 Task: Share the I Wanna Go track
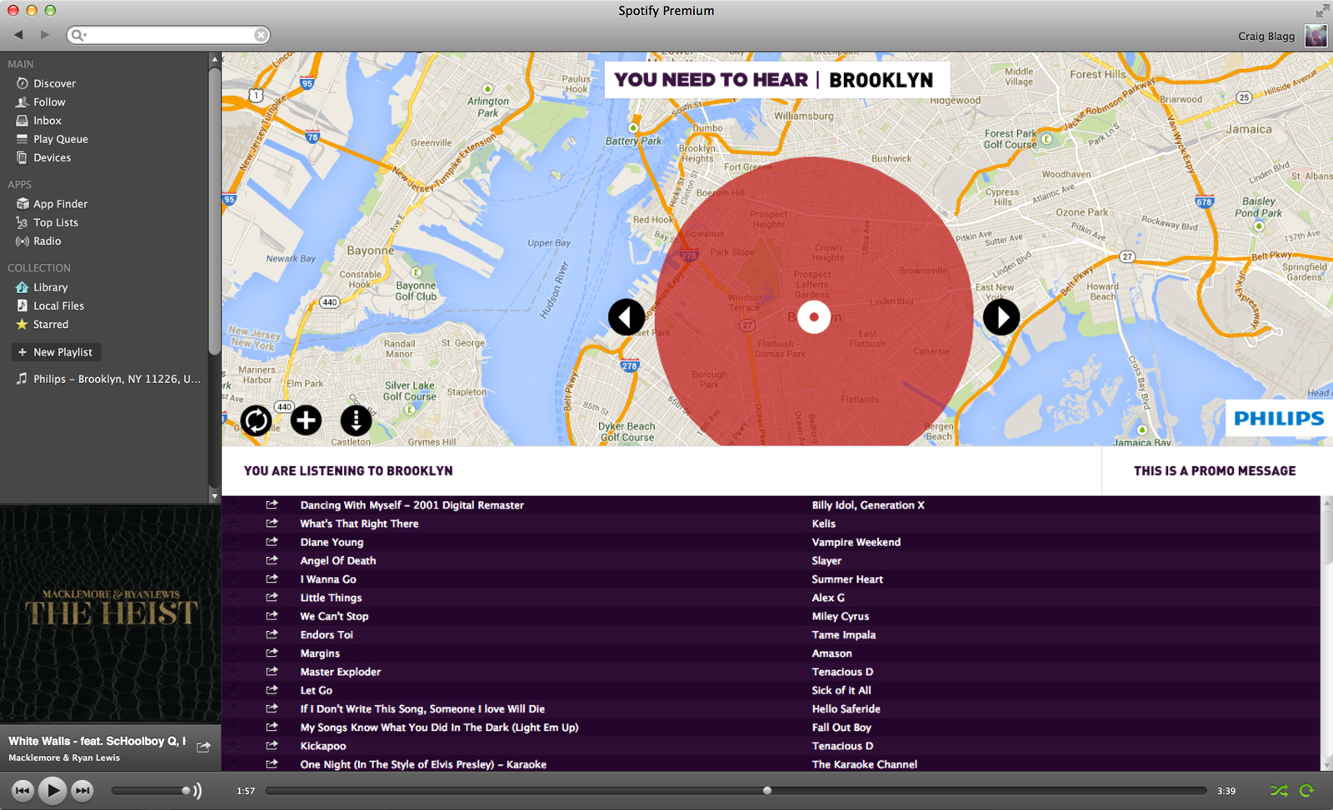click(x=272, y=579)
